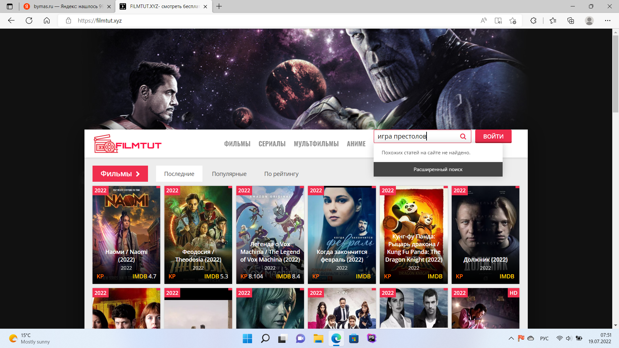
Task: Open Microsoft Store from taskbar
Action: [x=354, y=338]
